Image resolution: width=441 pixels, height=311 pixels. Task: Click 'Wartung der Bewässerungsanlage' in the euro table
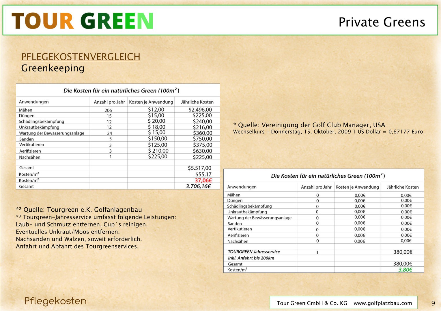[259, 218]
